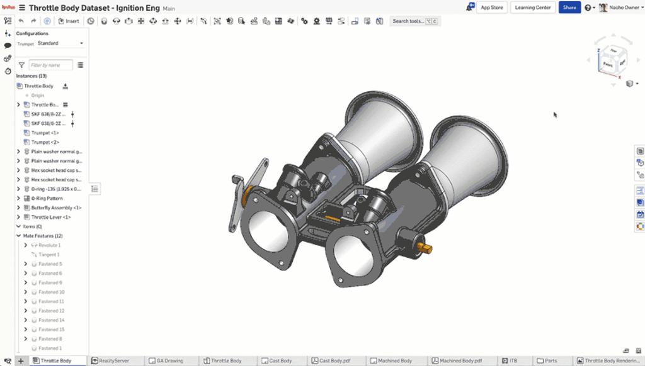Open the Mate tool from the toolbar

tap(93, 21)
